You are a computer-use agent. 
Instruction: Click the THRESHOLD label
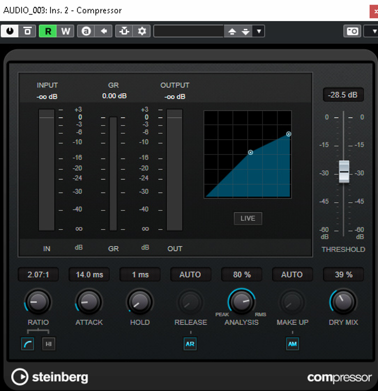344,250
